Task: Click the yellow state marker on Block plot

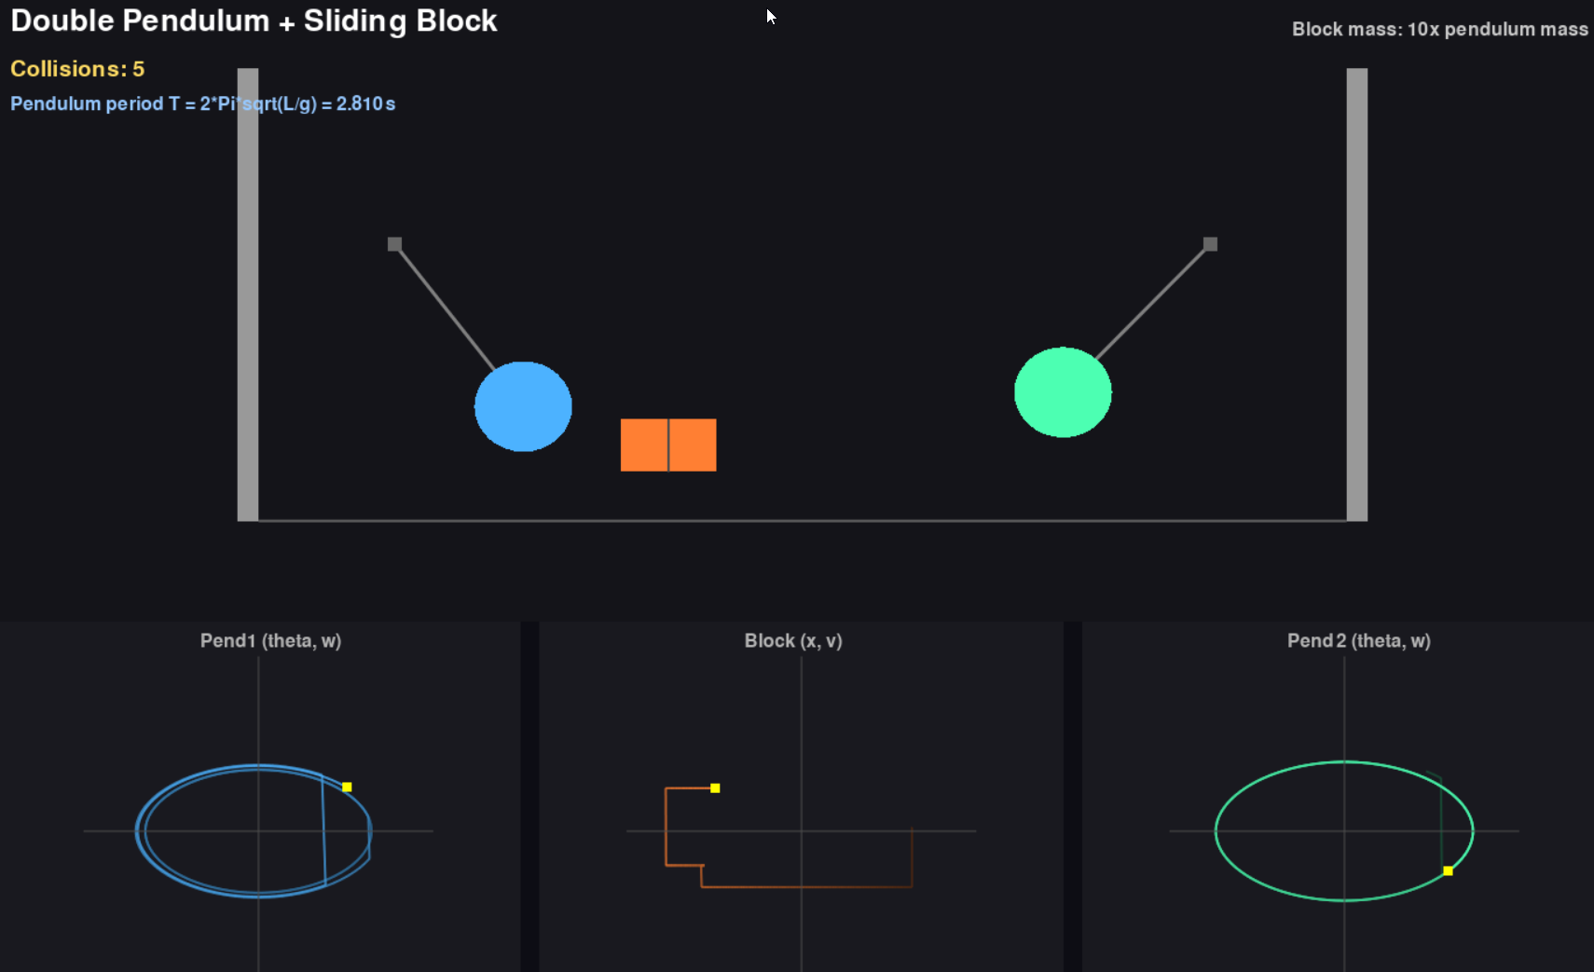Action: (715, 787)
